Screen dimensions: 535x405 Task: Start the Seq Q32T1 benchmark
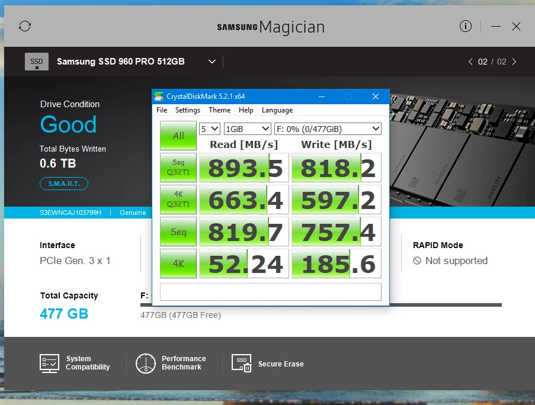[x=178, y=168]
